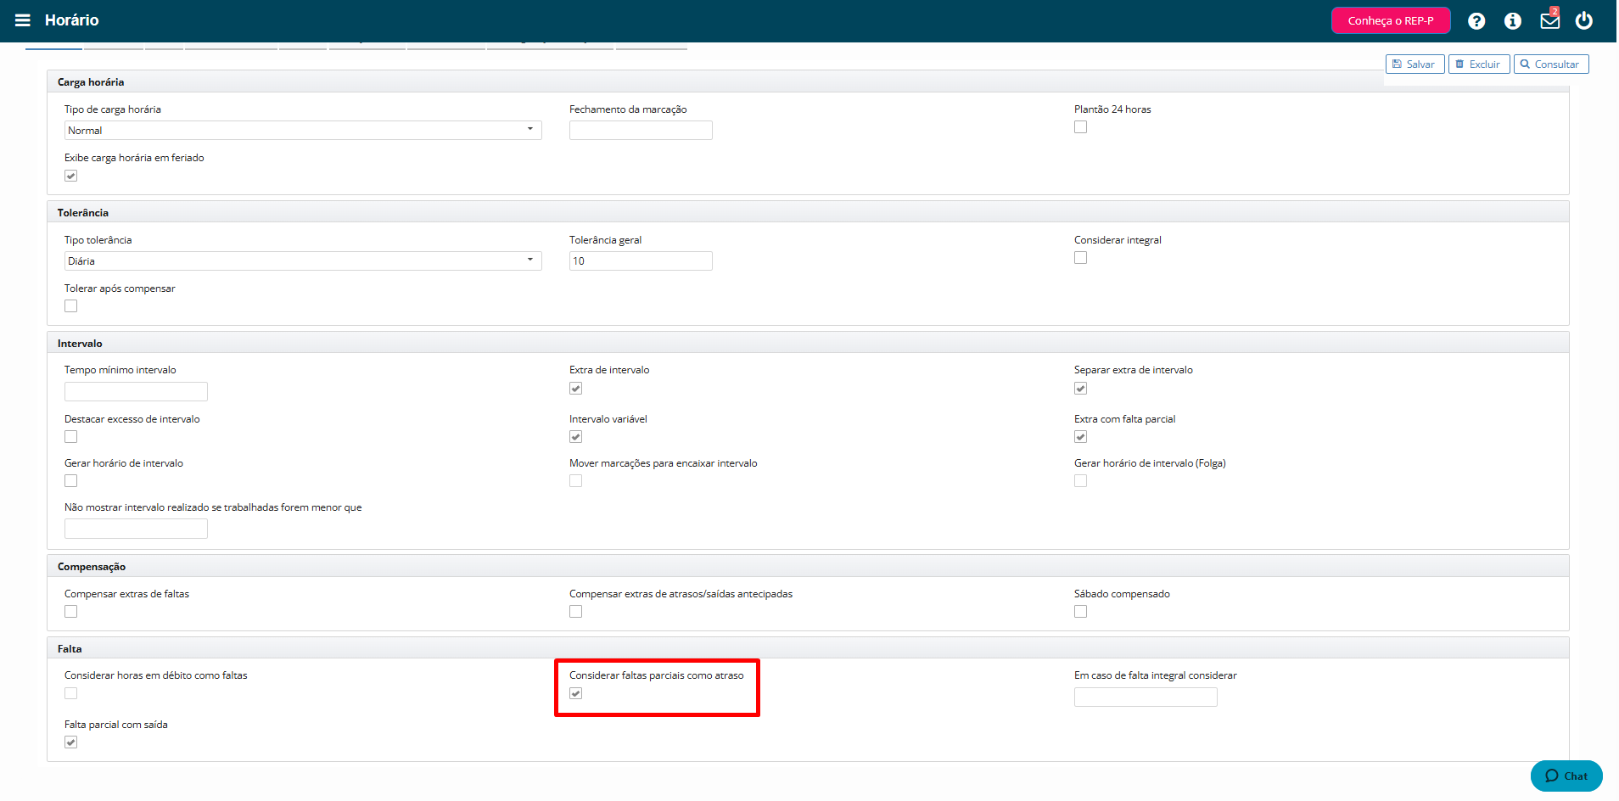The image size is (1619, 801).
Task: Click the Falta section header
Action: click(808, 649)
